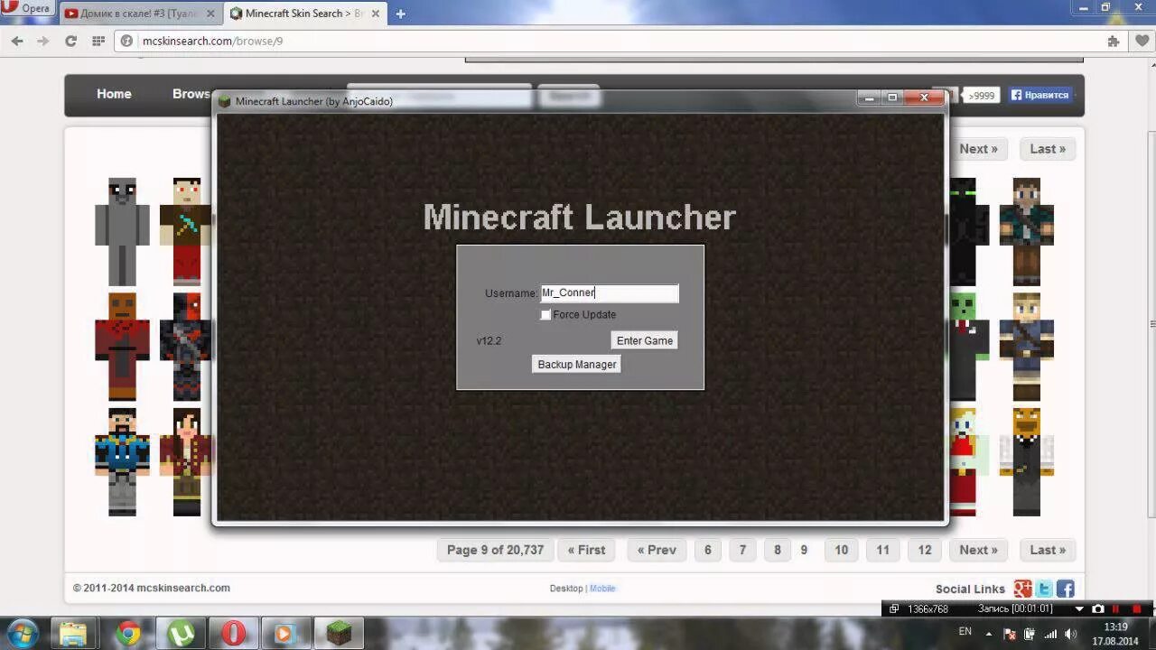This screenshot has height=650, width=1156.
Task: Open the media player taskbar icon
Action: coord(285,634)
